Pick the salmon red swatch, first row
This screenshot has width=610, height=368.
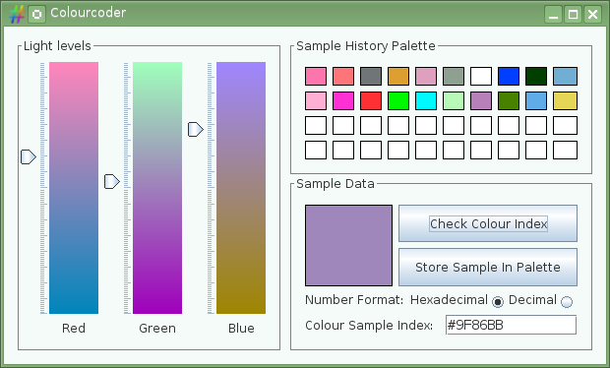(x=343, y=76)
